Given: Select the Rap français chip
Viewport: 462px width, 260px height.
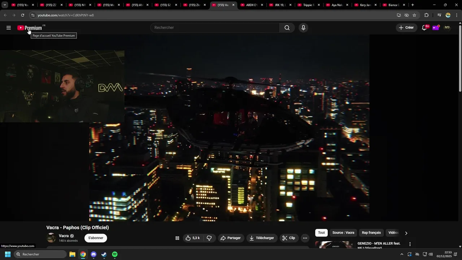Looking at the screenshot, I should (x=371, y=233).
